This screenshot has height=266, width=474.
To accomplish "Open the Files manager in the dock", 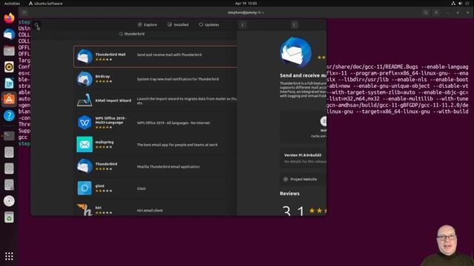I will coord(9,51).
